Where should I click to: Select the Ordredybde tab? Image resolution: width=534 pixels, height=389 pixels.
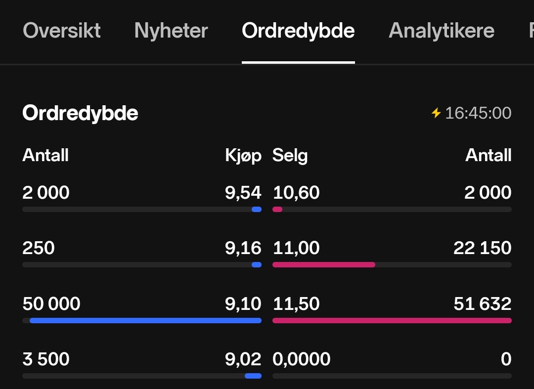click(298, 31)
